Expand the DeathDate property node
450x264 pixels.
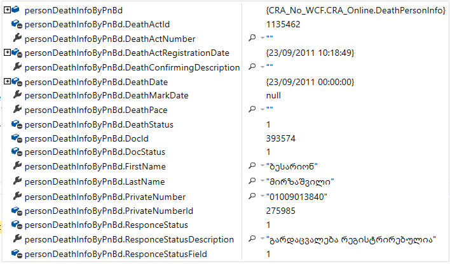pos(6,82)
